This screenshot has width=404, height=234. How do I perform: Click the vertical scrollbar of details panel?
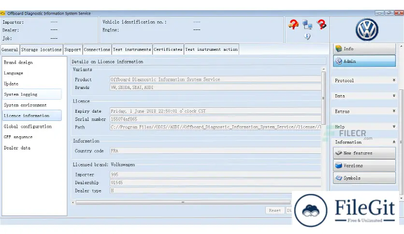[324, 98]
